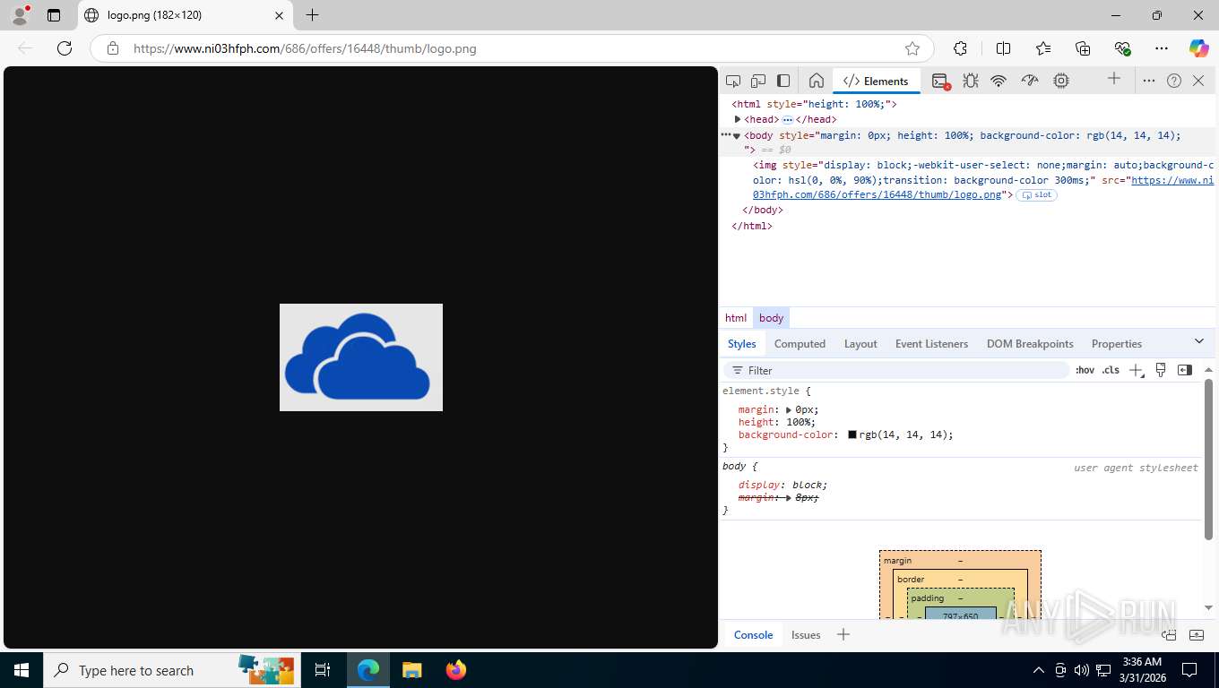
Task: Open the Memory chip icon tool
Action: click(x=1061, y=81)
